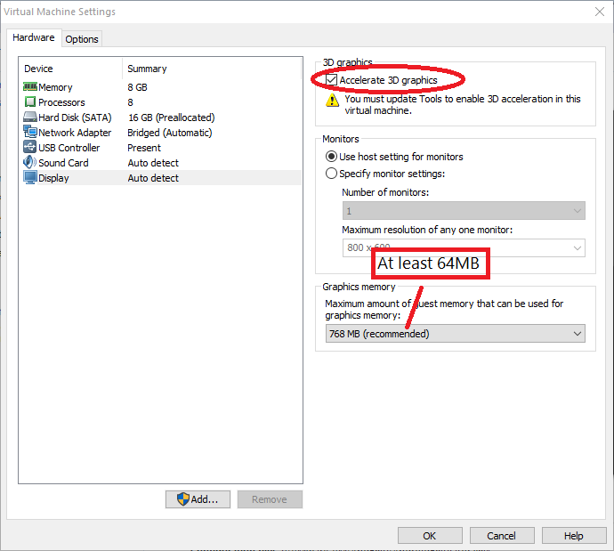Click the Summary column header
614x551 pixels.
point(147,69)
